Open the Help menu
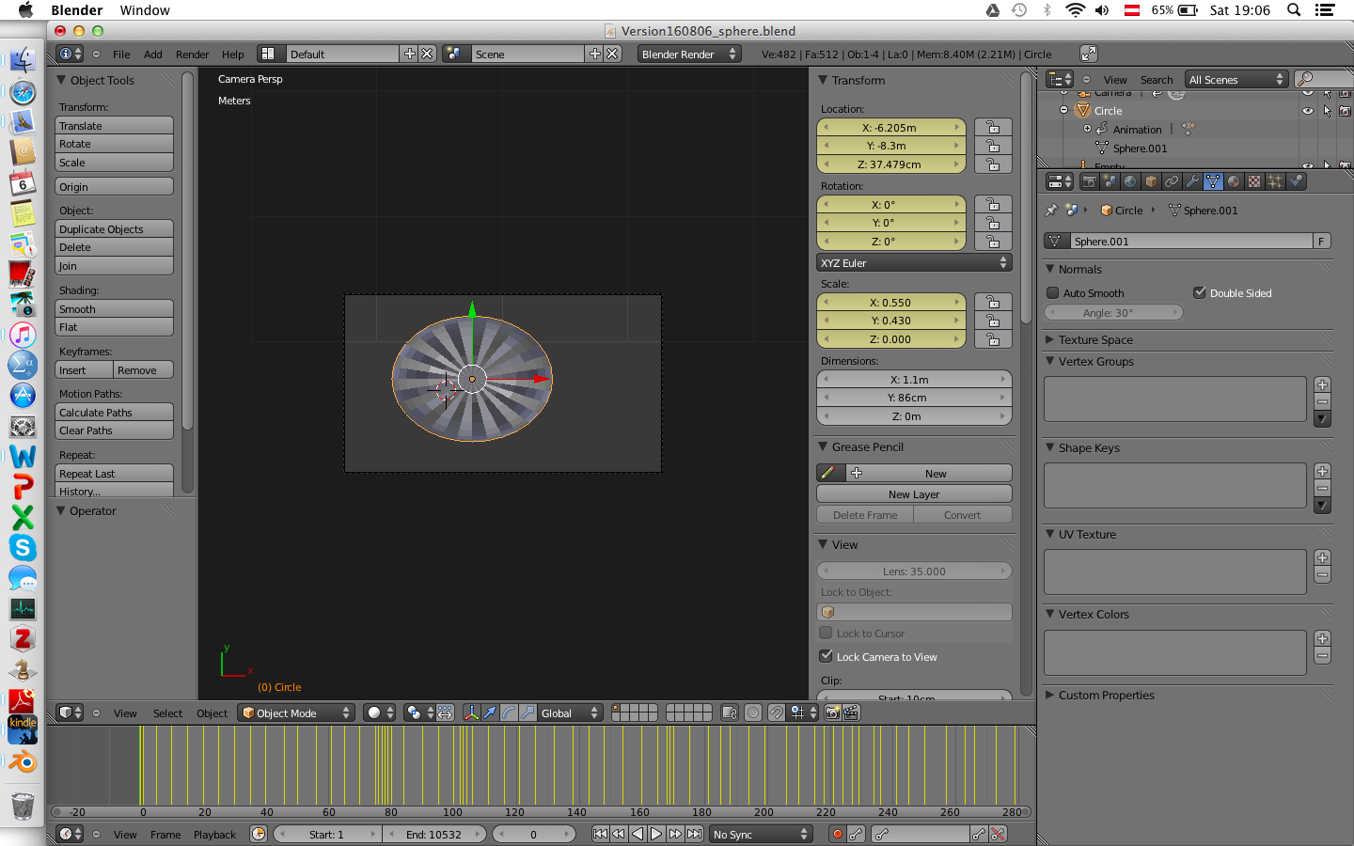Viewport: 1354px width, 846px height. point(233,55)
